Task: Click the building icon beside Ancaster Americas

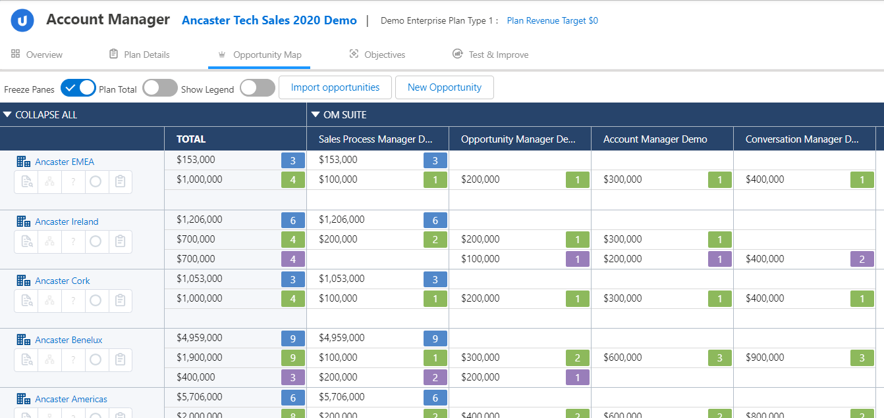Action: pos(24,399)
